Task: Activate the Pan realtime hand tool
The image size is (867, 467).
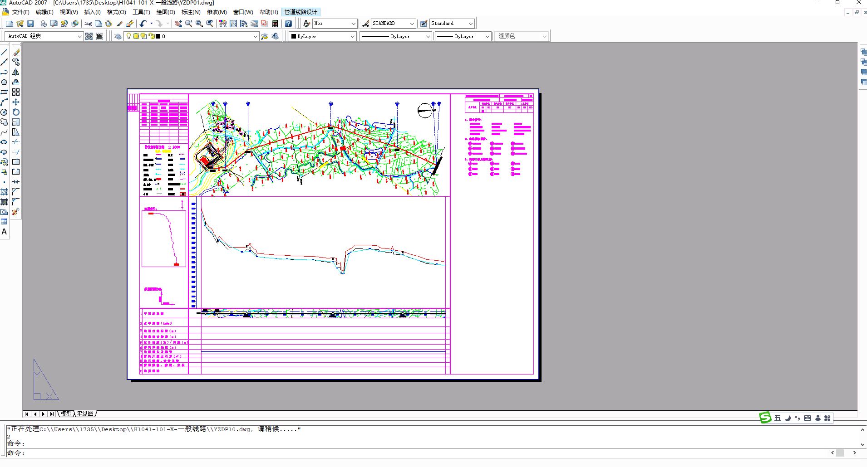Action: pos(178,24)
